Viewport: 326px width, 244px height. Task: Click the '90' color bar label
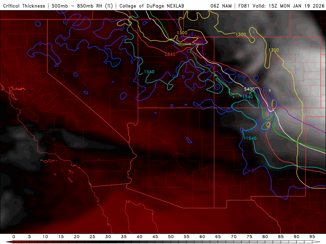pyautogui.click(x=297, y=237)
